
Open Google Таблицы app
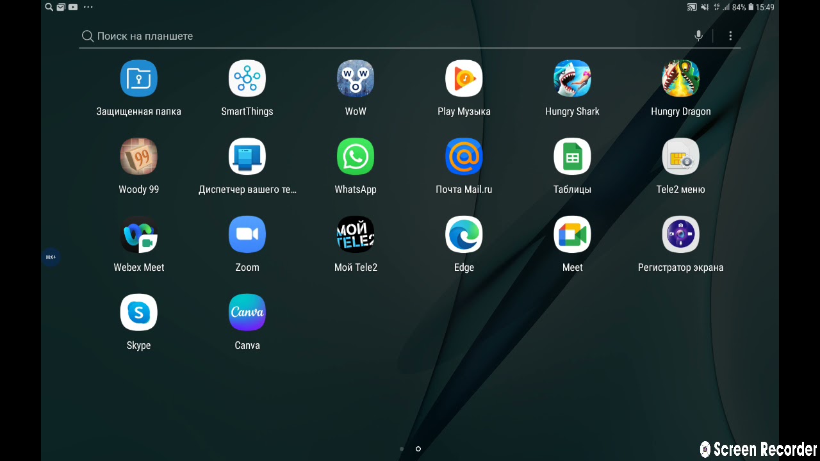point(572,157)
